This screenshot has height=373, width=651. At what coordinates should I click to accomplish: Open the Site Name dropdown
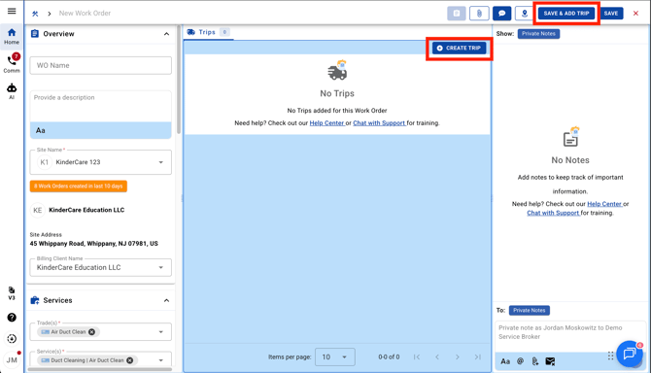tap(100, 162)
